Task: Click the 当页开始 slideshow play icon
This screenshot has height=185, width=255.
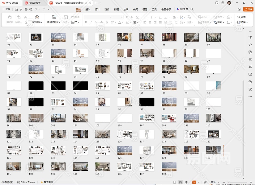Action: (37, 17)
